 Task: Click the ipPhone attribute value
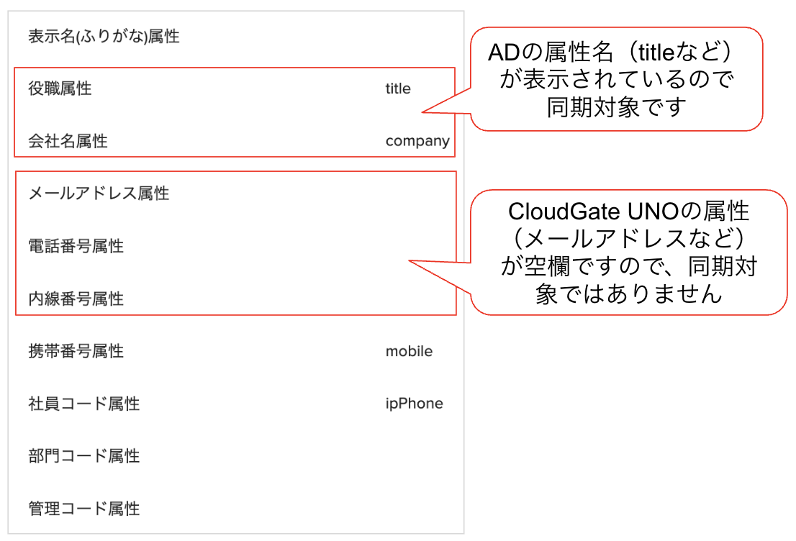415,404
